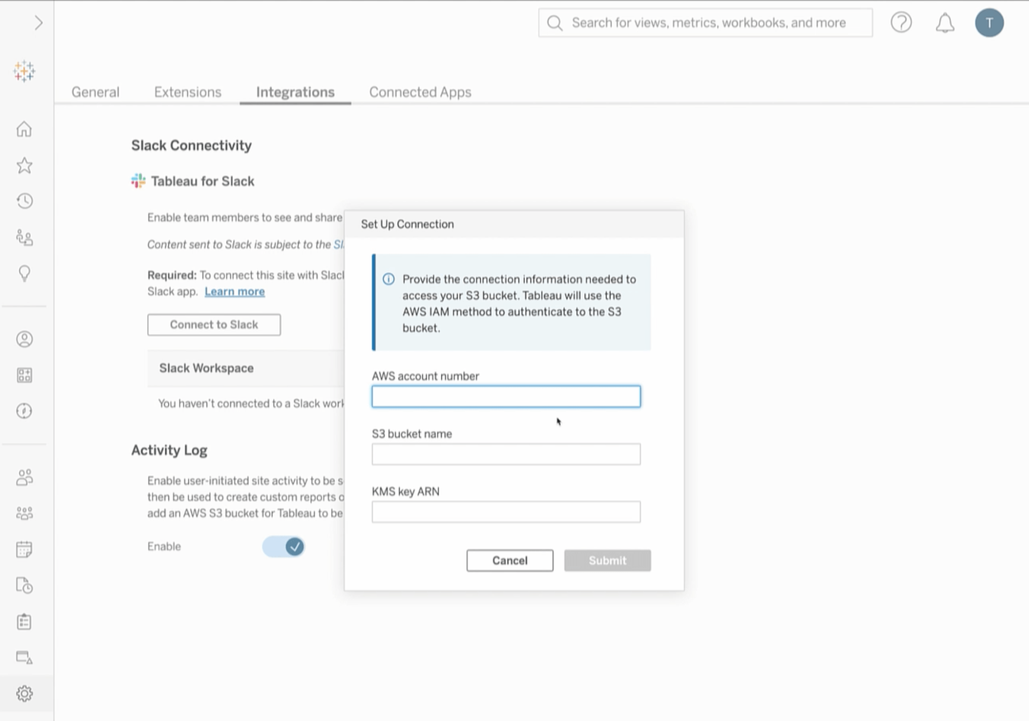Select the Connected Apps tab
Image resolution: width=1029 pixels, height=721 pixels.
(420, 92)
